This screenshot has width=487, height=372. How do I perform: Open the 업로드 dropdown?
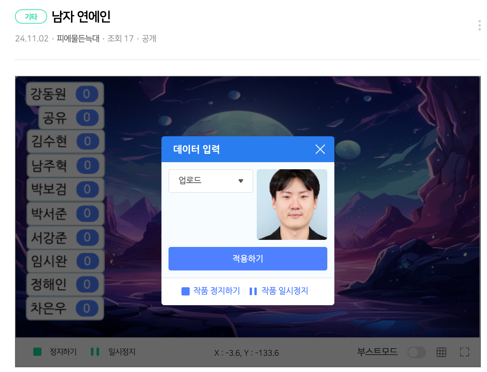point(211,181)
